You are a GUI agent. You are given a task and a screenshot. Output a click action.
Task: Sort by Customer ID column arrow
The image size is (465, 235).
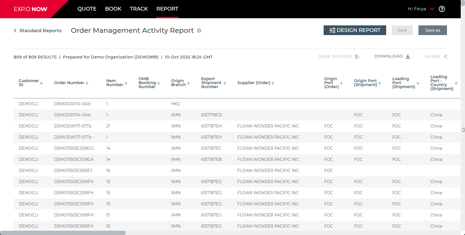(41, 83)
